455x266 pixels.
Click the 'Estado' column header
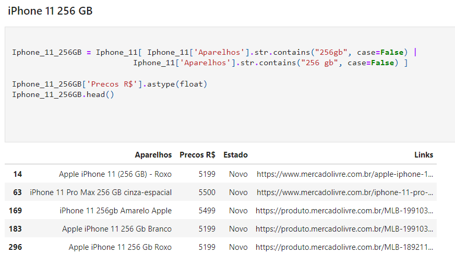click(x=235, y=155)
